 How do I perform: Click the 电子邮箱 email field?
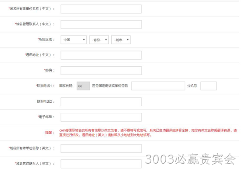click(101, 117)
